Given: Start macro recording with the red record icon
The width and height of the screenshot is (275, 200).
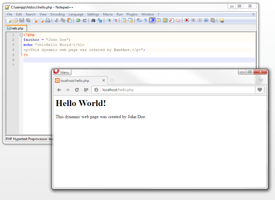Looking at the screenshot, I should point(187,20).
